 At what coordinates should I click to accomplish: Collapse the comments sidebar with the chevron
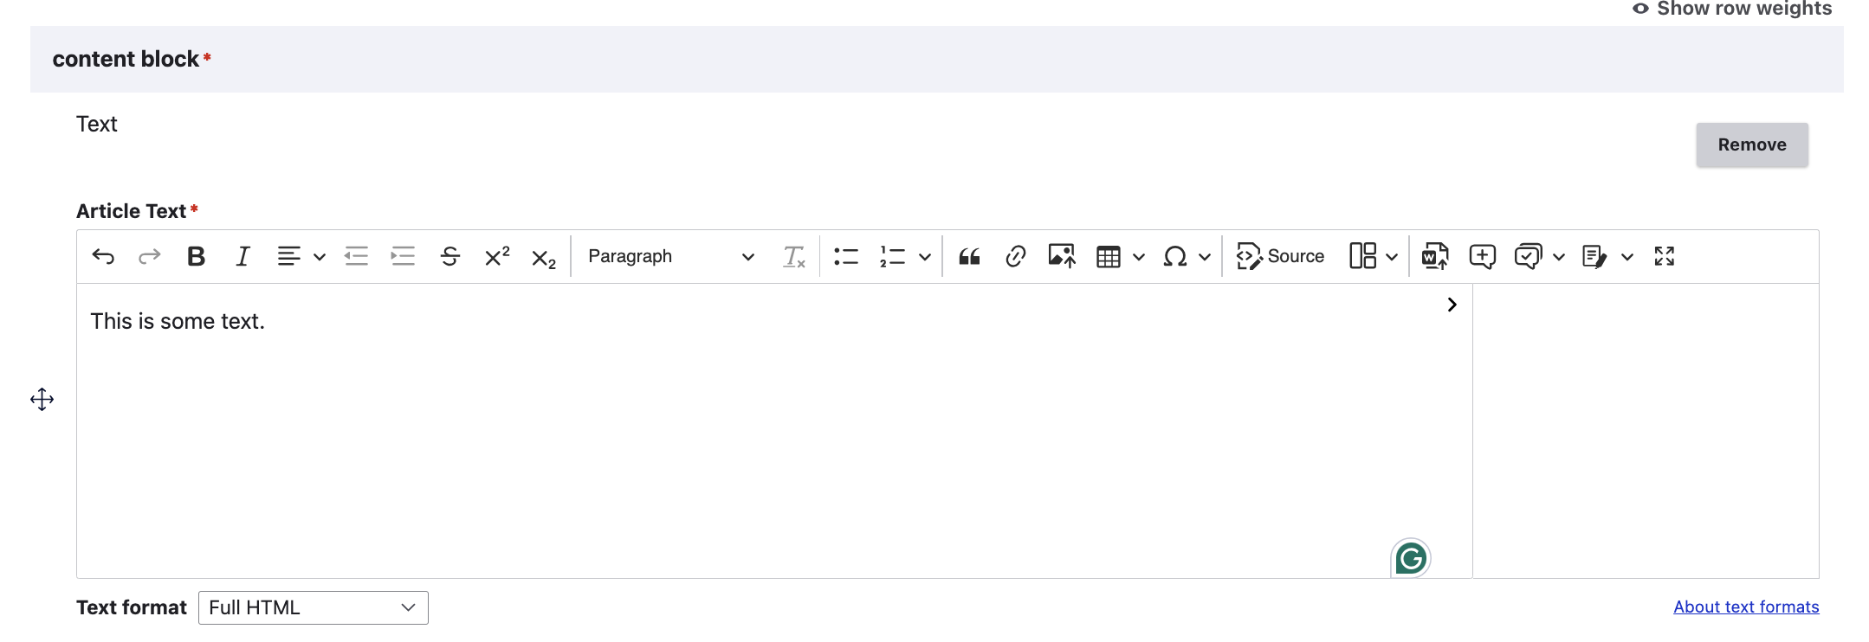click(x=1452, y=305)
